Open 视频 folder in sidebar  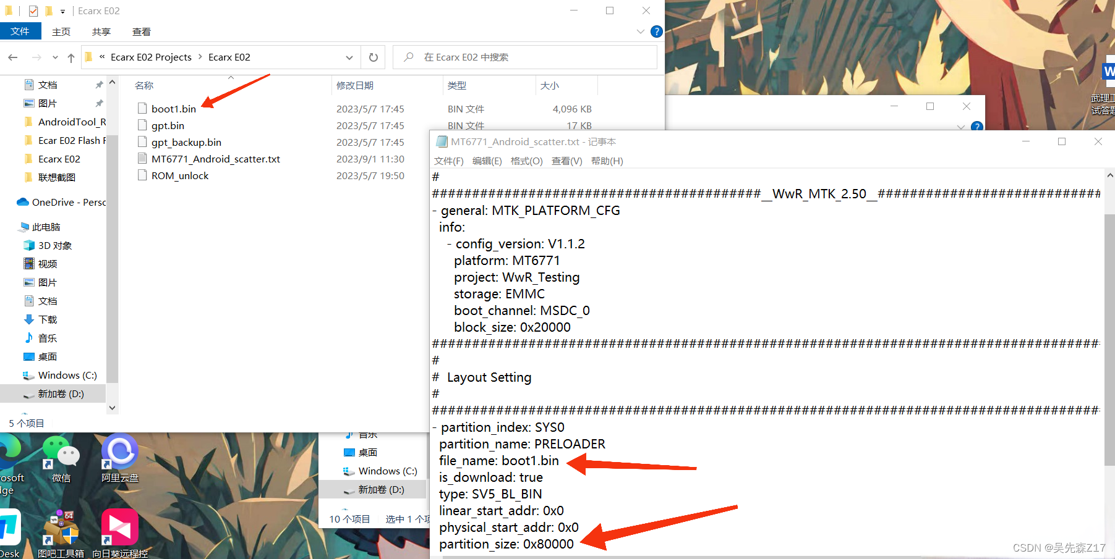coord(48,264)
